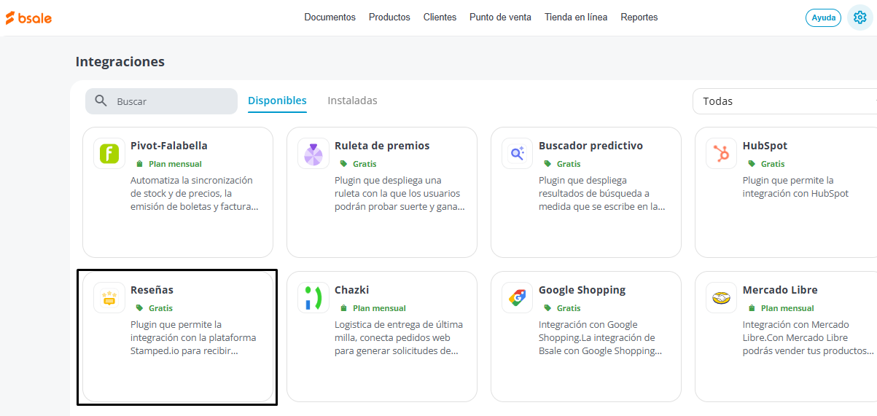Image resolution: width=877 pixels, height=416 pixels.
Task: Open the Google Shopping title
Action: tap(582, 290)
